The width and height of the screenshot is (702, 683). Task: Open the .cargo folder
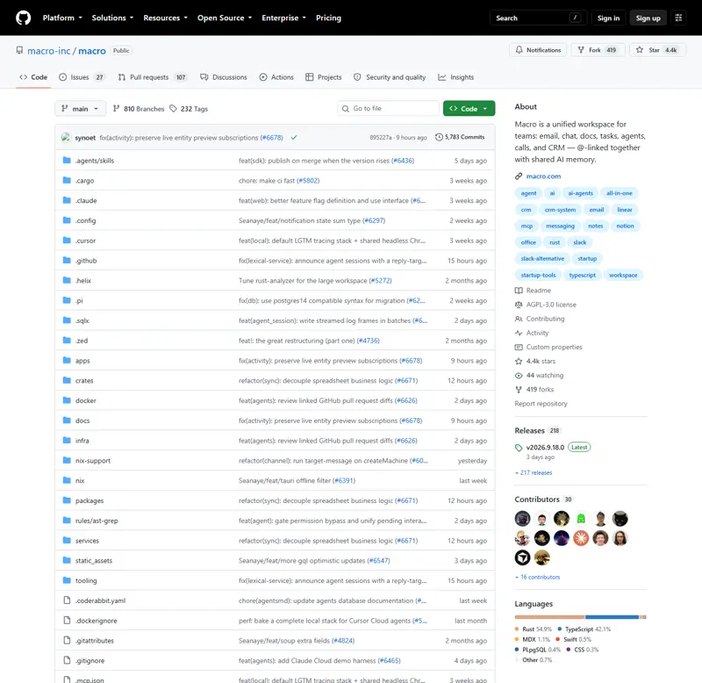click(x=84, y=181)
